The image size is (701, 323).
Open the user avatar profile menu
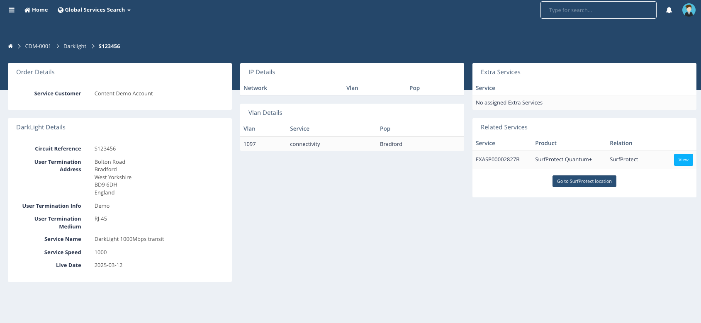689,10
